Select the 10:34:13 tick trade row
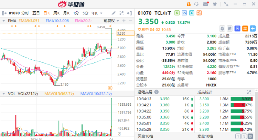 coord(165,99)
